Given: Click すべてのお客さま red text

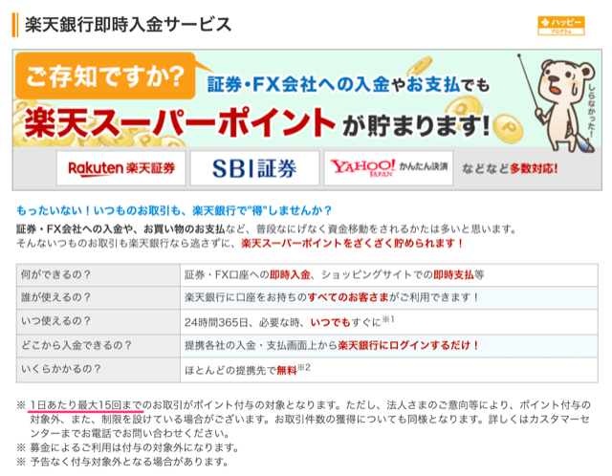Looking at the screenshot, I should point(348,297).
